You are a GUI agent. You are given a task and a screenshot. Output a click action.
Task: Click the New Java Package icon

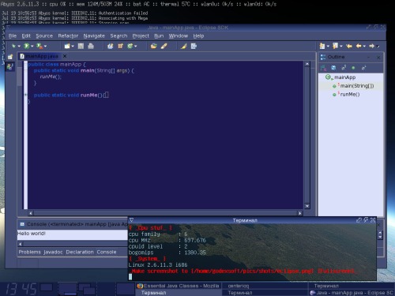pos(120,47)
